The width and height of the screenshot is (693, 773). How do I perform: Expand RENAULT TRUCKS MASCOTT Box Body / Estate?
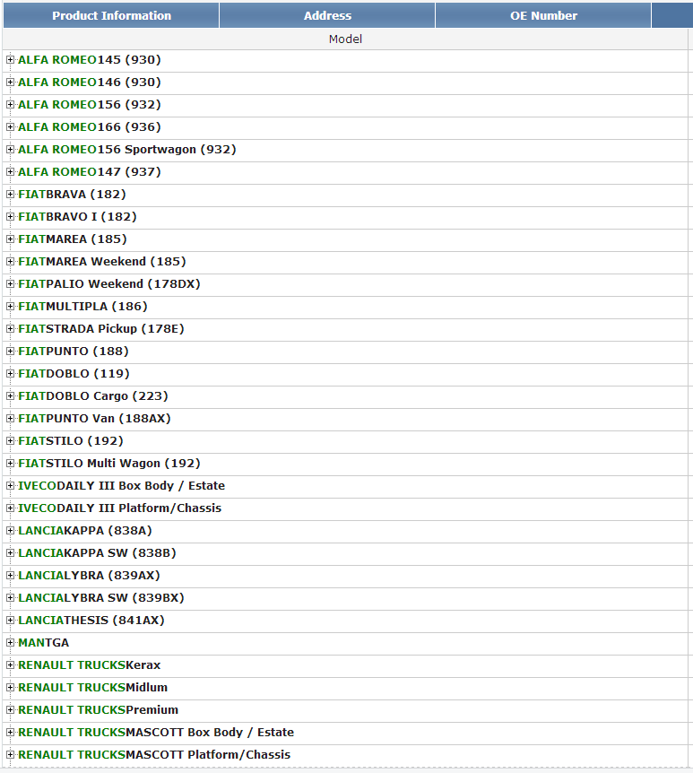pyautogui.click(x=10, y=733)
